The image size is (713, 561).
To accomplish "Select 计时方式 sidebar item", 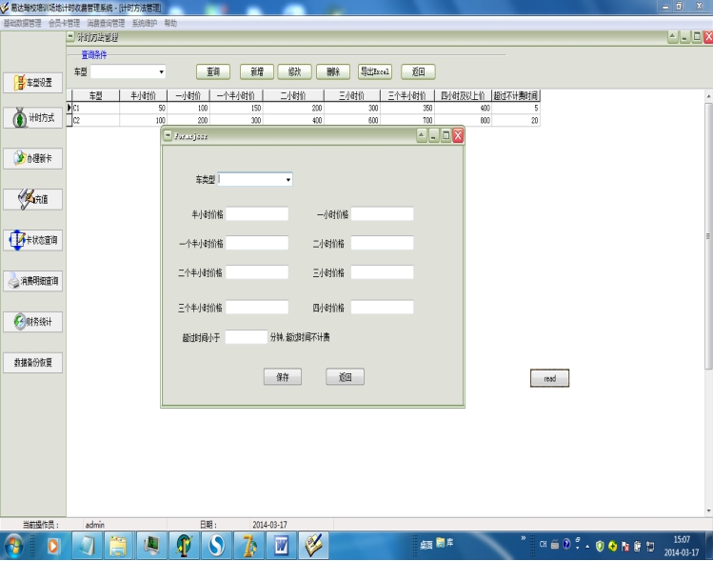I will [32, 118].
